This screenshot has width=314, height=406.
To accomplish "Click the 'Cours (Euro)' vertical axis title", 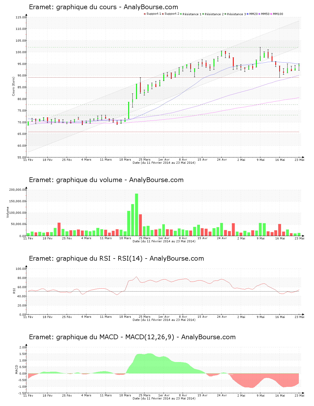I will pos(13,86).
